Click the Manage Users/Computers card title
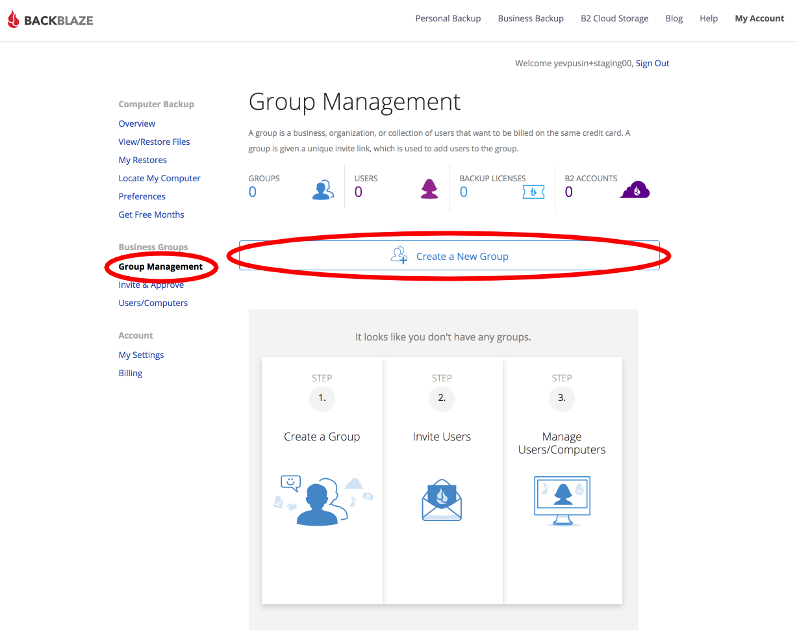Screen dimensions: 797x640 point(562,443)
